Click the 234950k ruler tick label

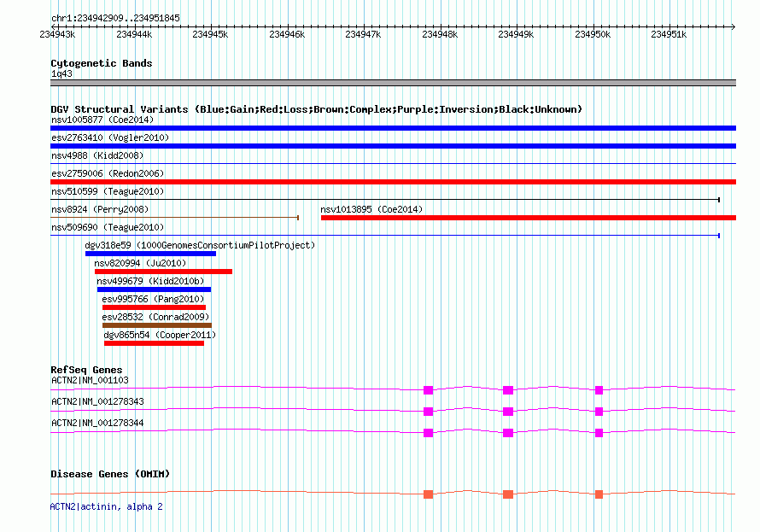coord(593,34)
